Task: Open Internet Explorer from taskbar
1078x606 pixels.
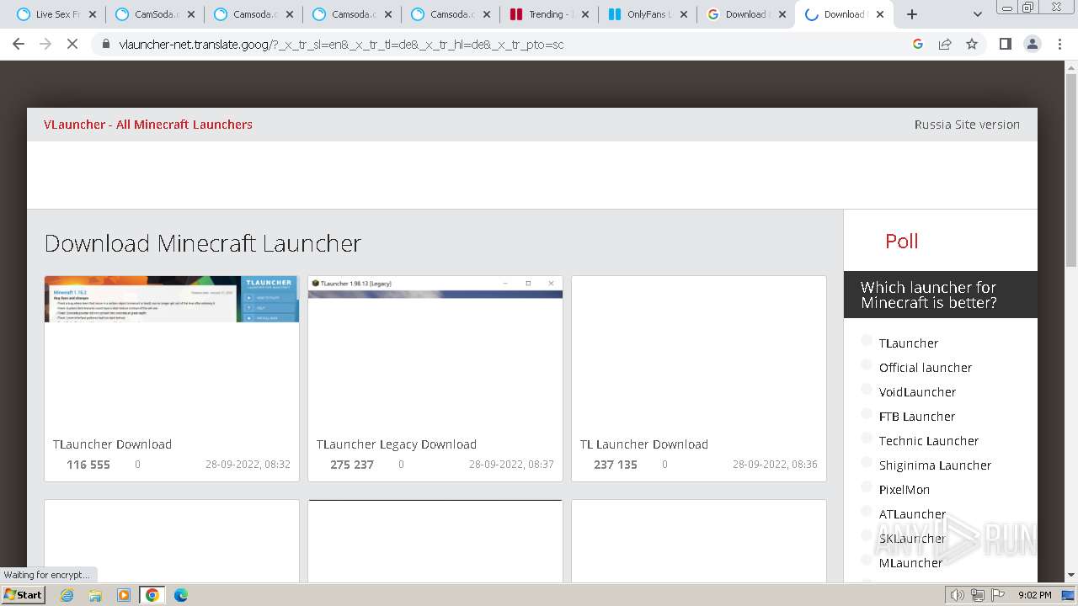Action: point(67,595)
